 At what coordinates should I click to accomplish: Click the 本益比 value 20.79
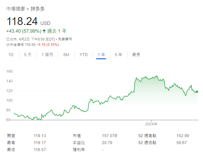click(107, 143)
